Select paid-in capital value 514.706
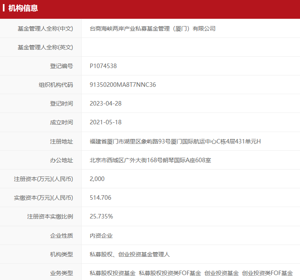Viewport: 300px width, 280px height. [x=100, y=198]
